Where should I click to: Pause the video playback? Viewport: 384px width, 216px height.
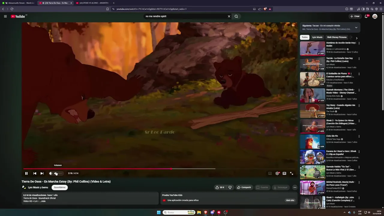26,173
